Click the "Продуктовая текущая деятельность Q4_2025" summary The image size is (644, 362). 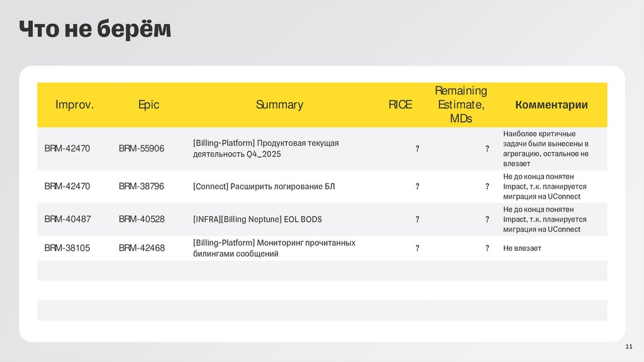point(266,149)
